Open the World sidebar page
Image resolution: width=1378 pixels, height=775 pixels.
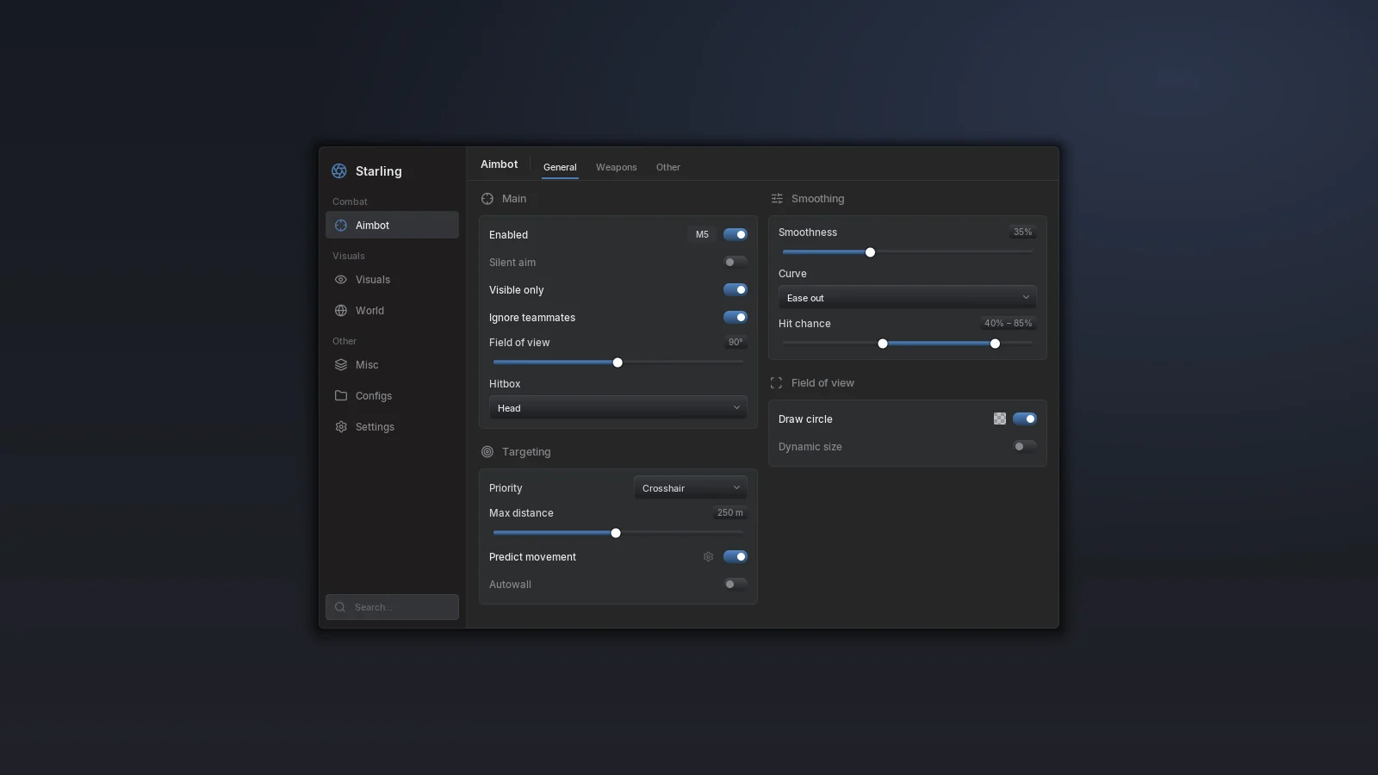[x=392, y=311]
